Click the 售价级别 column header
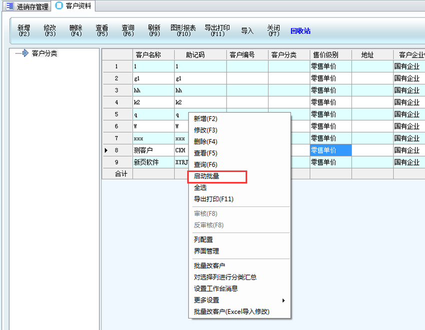Screen dimensions: 425x330 point(325,55)
